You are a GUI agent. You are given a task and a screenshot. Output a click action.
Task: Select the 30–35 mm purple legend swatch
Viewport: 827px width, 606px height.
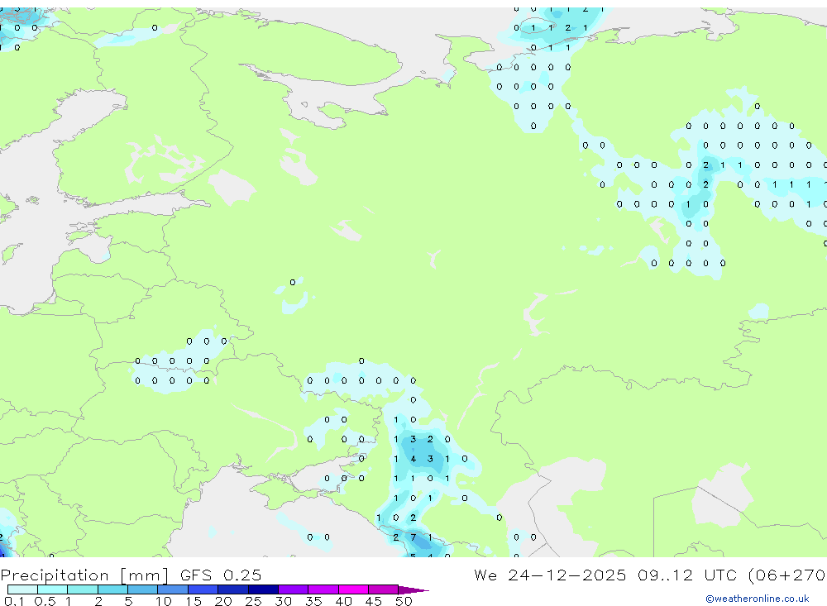click(x=294, y=589)
